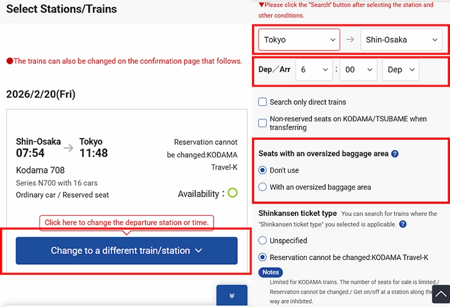
Task: Open the hour dropdown showing 6
Action: (x=313, y=70)
